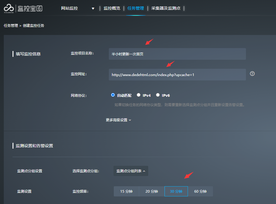Focus the 监控网址 URL field
The height and width of the screenshot is (204, 276).
(x=177, y=75)
